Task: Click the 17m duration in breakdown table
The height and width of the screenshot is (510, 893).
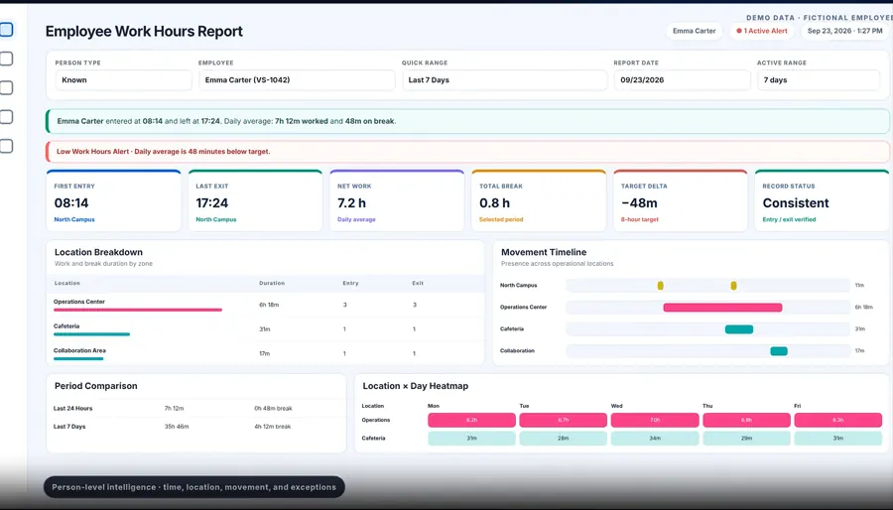Action: click(264, 353)
